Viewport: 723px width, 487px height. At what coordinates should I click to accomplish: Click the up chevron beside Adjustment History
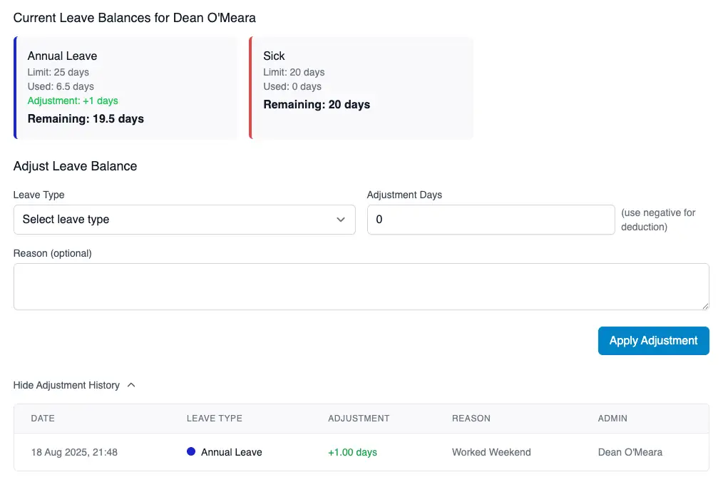pyautogui.click(x=131, y=385)
